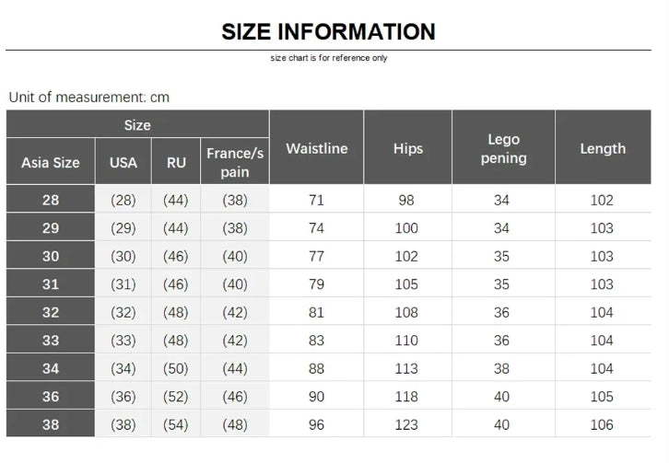The image size is (669, 463).
Task: Click the USA size (36) cell
Action: click(x=123, y=397)
